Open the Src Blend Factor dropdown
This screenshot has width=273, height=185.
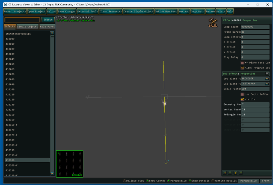[267, 79]
